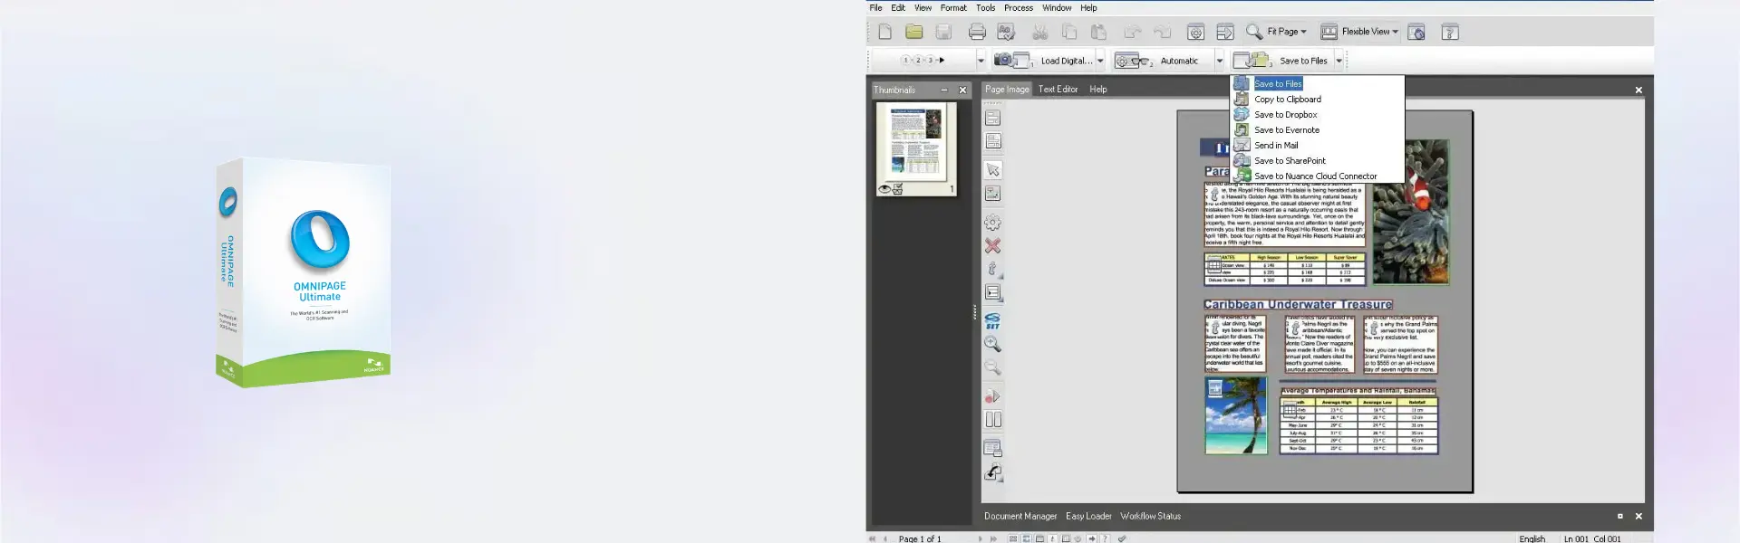This screenshot has width=1740, height=543.
Task: Open the Process menu
Action: click(1019, 7)
